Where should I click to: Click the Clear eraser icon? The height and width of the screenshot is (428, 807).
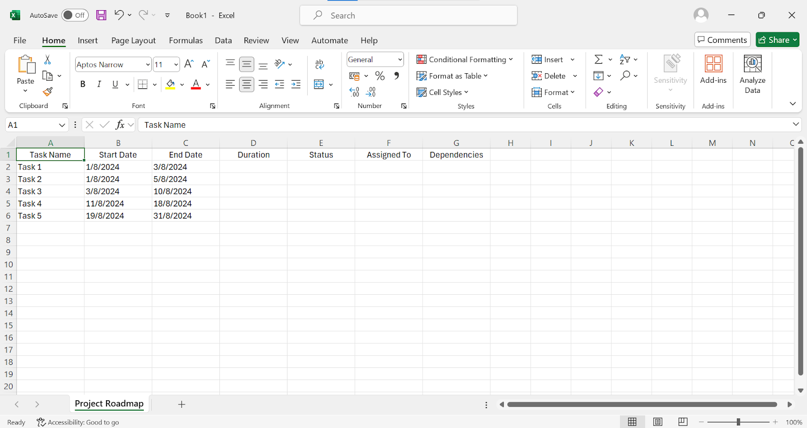pyautogui.click(x=598, y=92)
